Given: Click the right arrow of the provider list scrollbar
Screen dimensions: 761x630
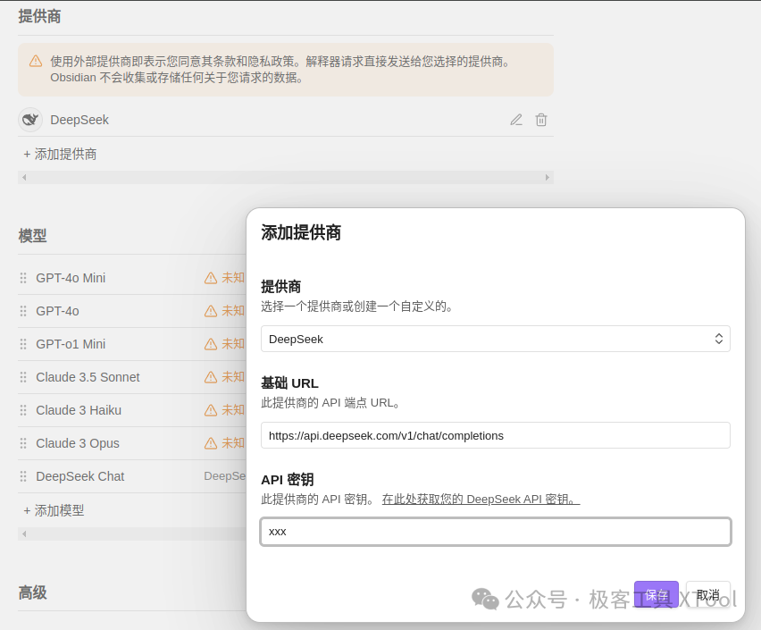Looking at the screenshot, I should point(548,177).
